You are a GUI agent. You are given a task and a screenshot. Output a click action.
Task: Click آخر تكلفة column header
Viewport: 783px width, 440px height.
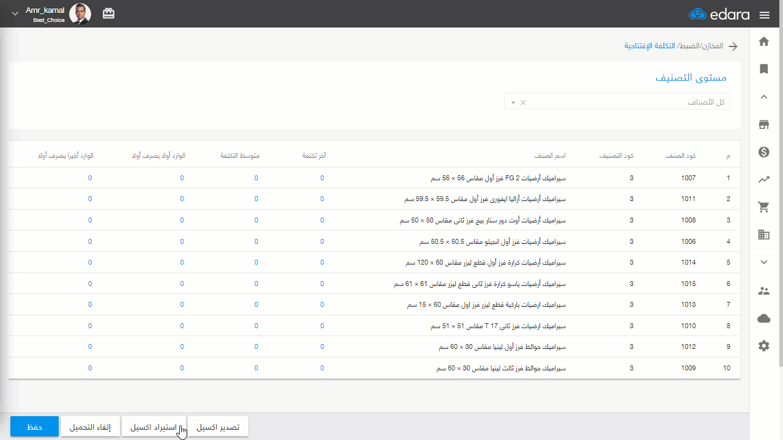[x=314, y=156]
